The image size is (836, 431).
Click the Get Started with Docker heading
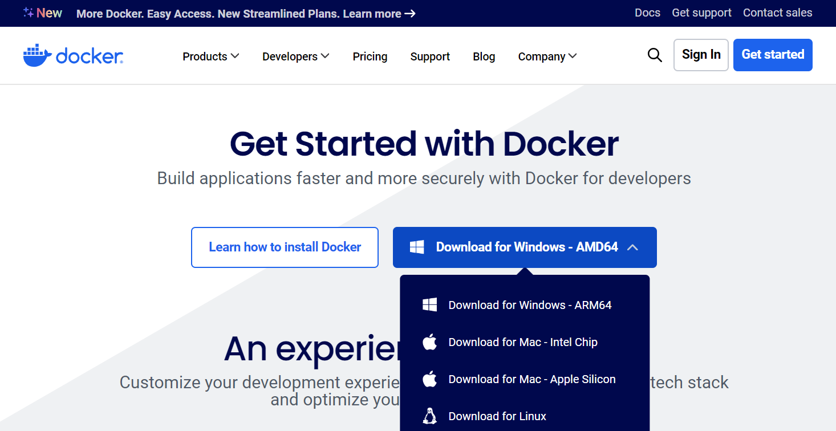click(424, 144)
